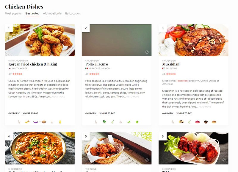
Task: Click checkmark badge on Tikka dish image
Action: point(224,160)
